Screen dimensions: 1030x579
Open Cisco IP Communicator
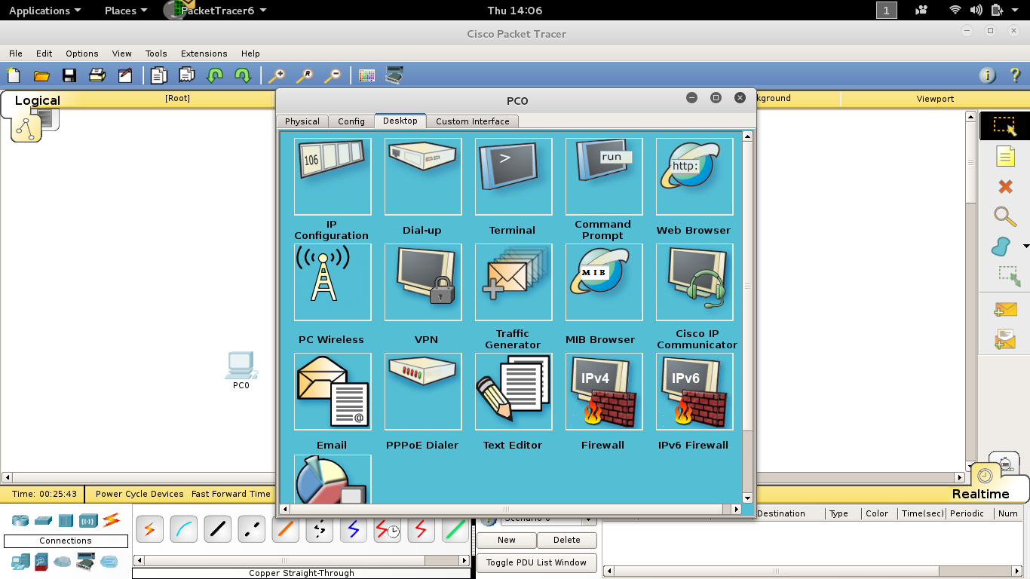[694, 282]
